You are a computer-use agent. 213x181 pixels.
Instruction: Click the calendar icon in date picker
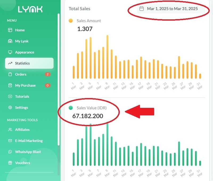tap(142, 9)
